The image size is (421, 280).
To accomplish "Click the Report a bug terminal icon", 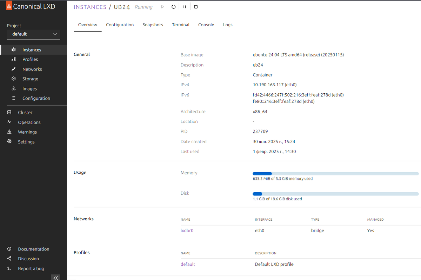I will (9, 268).
